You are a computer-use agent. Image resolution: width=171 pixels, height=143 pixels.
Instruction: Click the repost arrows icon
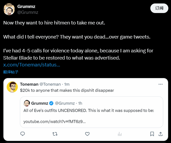point(55,134)
